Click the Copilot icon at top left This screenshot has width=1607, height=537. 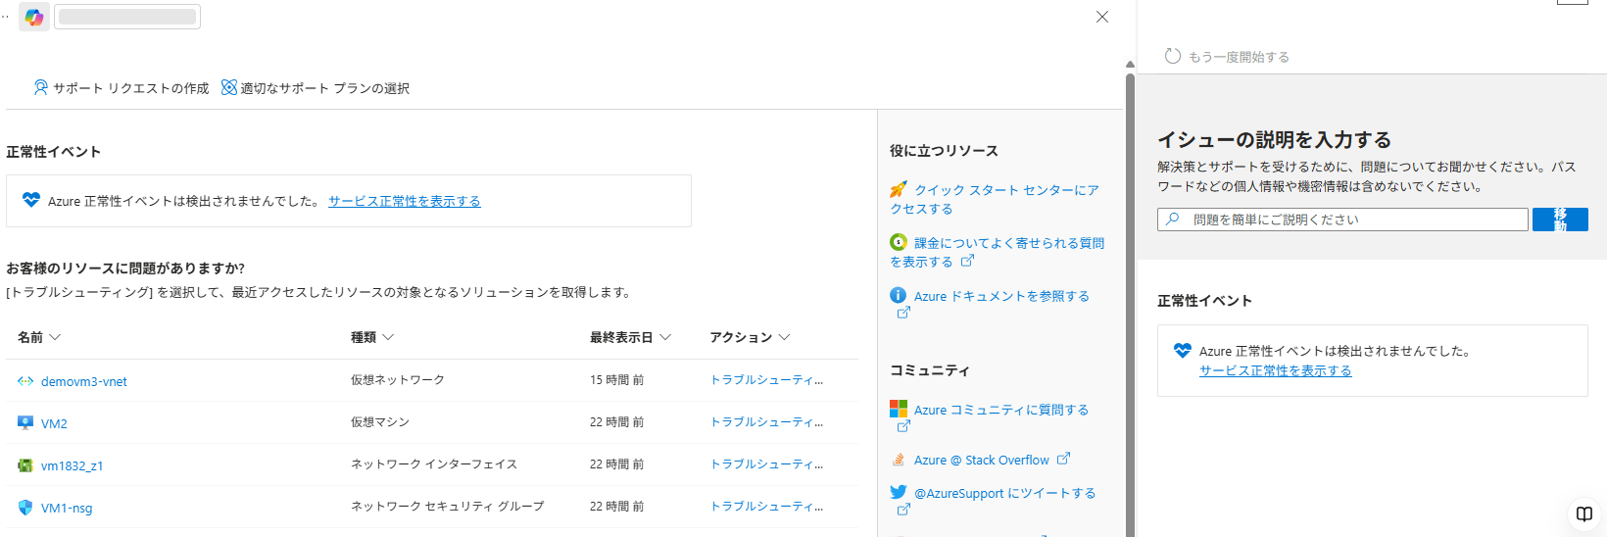click(x=34, y=17)
